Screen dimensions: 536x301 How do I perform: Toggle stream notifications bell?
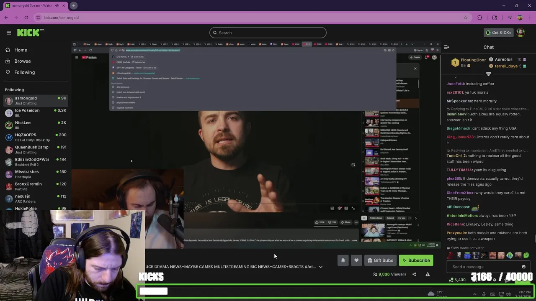coord(343,260)
